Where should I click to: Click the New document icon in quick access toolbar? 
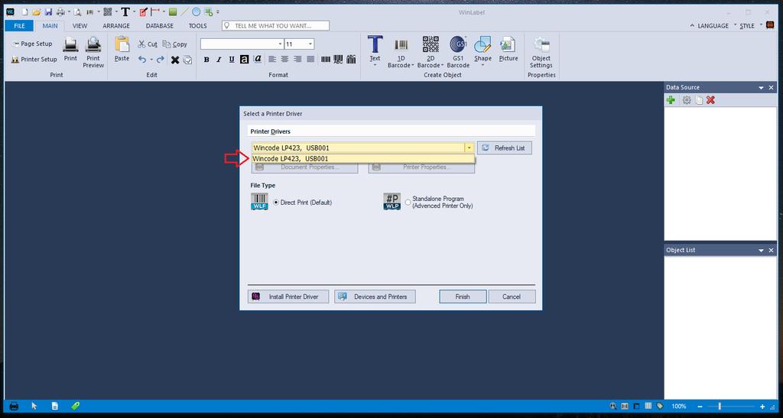(24, 12)
